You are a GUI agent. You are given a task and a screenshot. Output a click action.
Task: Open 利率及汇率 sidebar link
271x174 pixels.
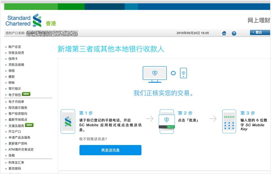[16, 162]
